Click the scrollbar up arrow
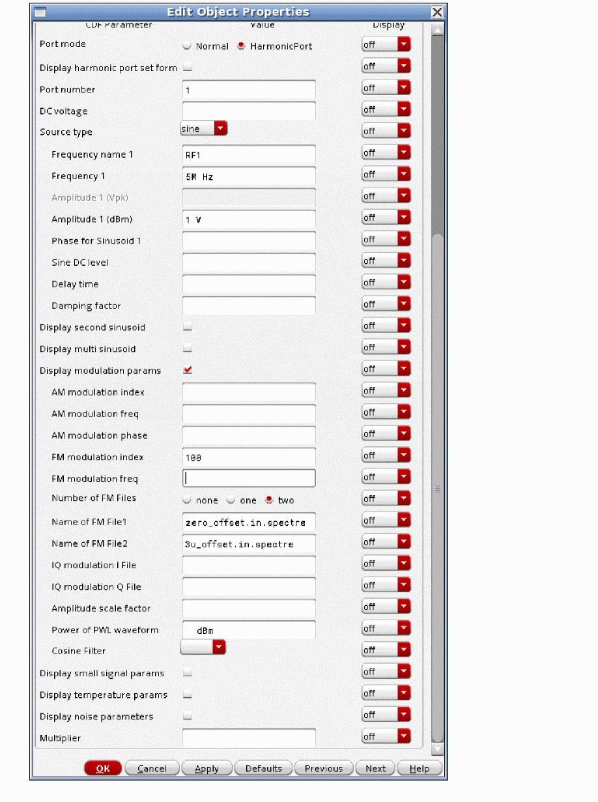This screenshot has width=598, height=802. click(438, 29)
